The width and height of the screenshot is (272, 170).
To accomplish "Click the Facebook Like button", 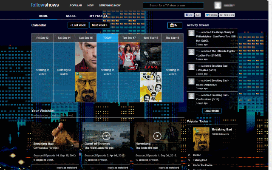I will [189, 15].
